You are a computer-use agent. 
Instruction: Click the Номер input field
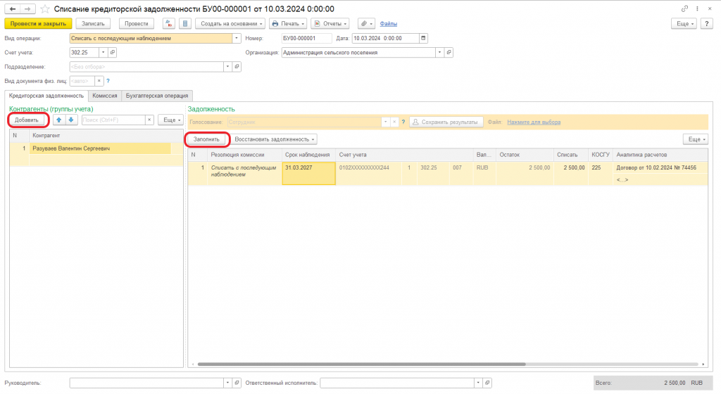tap(306, 38)
